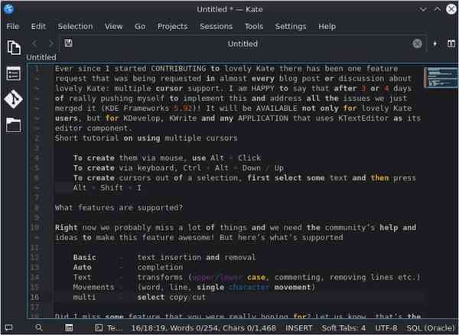Image resolution: width=459 pixels, height=335 pixels.
Task: Close the Kate window
Action: coord(451,9)
